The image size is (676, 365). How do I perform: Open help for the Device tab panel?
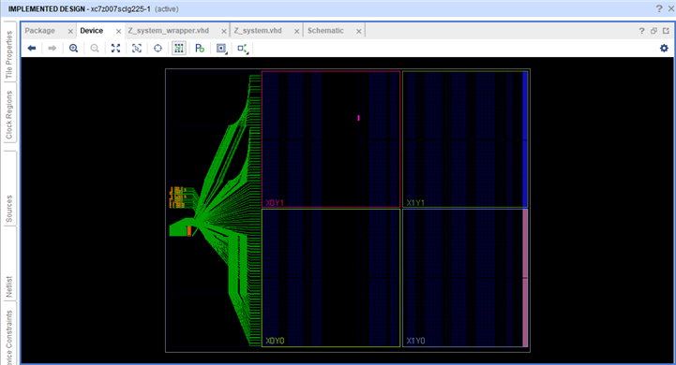642,31
